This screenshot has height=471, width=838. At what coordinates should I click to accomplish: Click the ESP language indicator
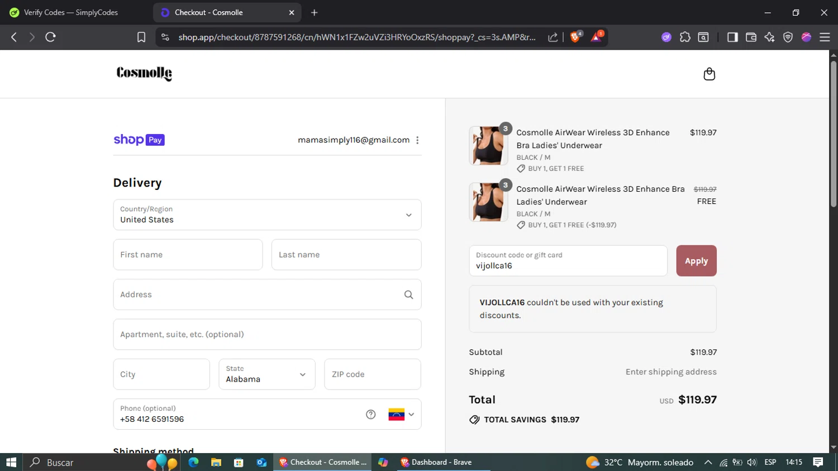(770, 462)
